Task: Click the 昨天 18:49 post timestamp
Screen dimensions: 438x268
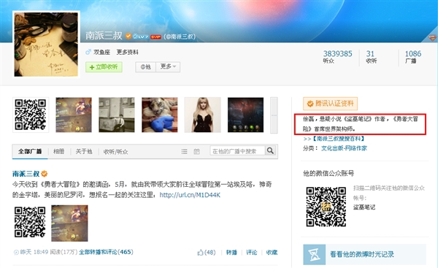Action: click(x=34, y=252)
